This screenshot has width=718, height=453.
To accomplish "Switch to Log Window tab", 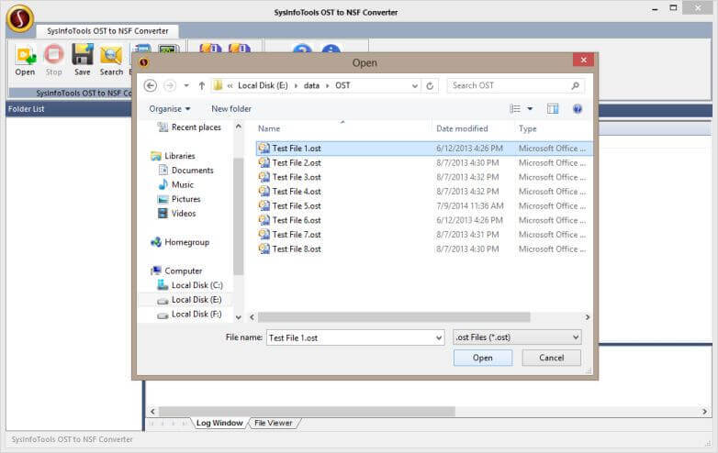I will [219, 423].
